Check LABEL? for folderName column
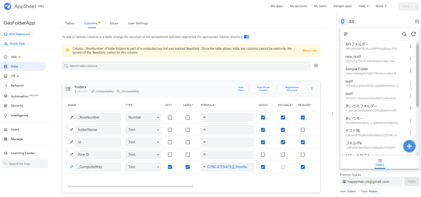 (x=188, y=130)
